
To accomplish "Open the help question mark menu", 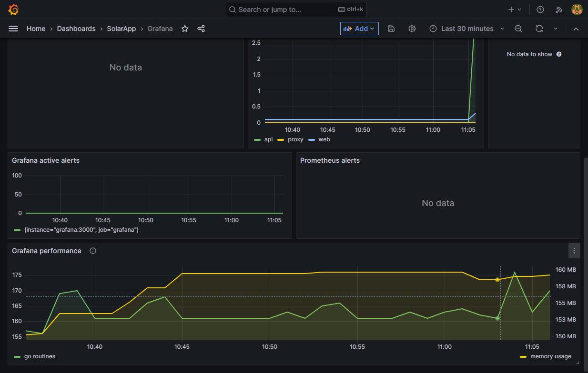I will [540, 10].
